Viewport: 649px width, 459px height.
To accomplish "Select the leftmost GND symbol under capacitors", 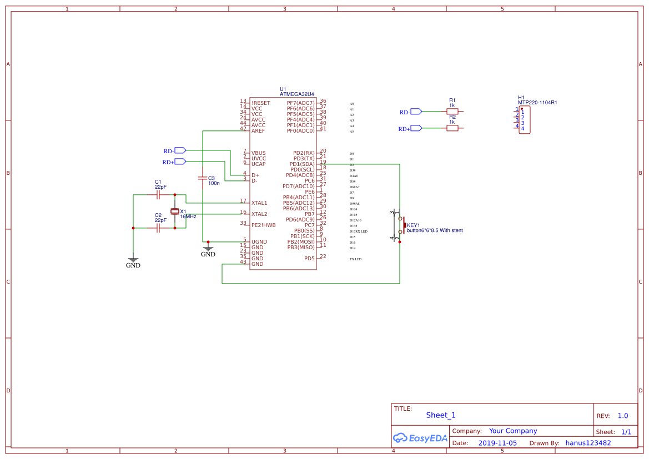I will pos(133,260).
